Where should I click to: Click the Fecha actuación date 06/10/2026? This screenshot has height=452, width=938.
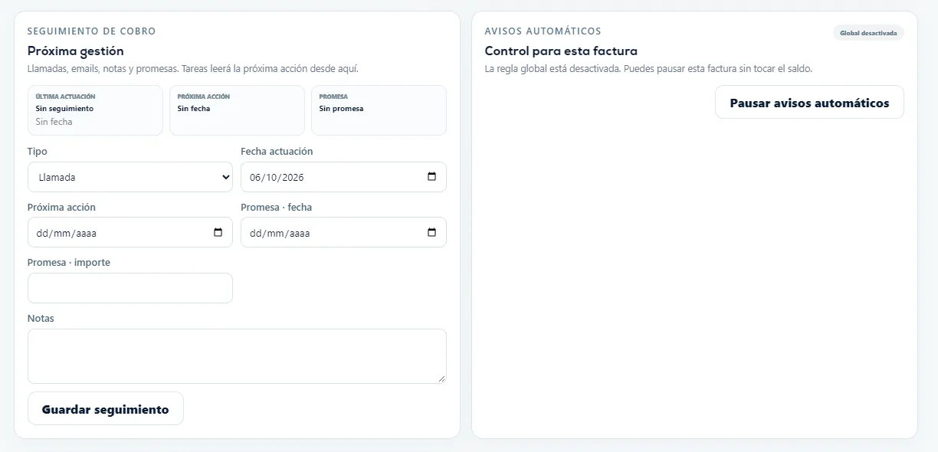pos(277,177)
